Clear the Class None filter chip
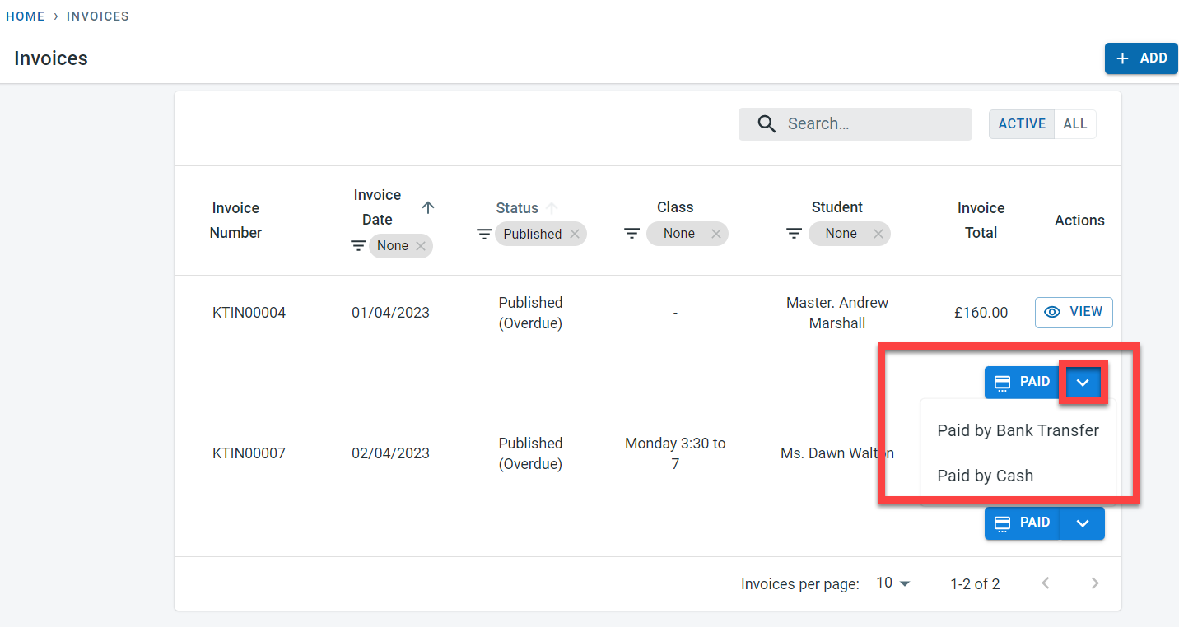This screenshot has height=627, width=1179. 715,234
